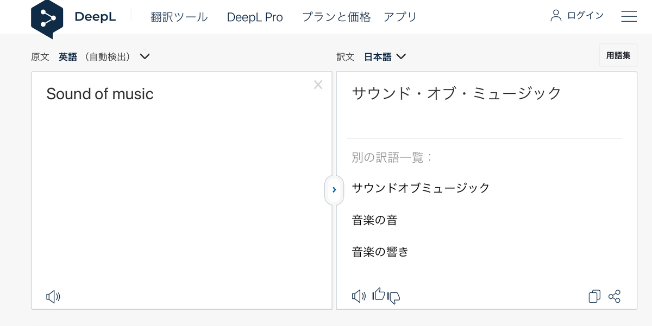Open the DeepL Pro menu item
The image size is (652, 326).
[x=255, y=17]
